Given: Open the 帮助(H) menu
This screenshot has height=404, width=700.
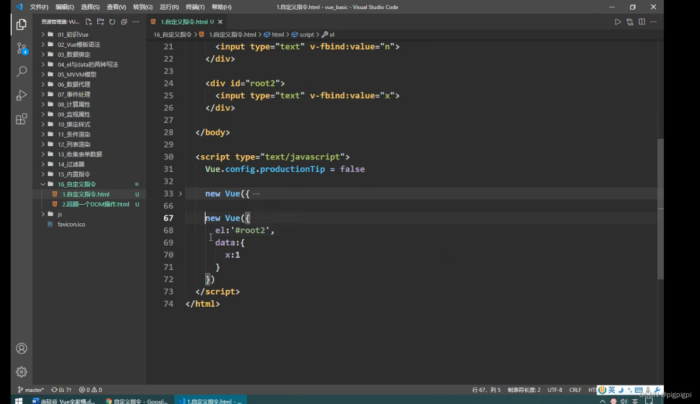Looking at the screenshot, I should [222, 7].
